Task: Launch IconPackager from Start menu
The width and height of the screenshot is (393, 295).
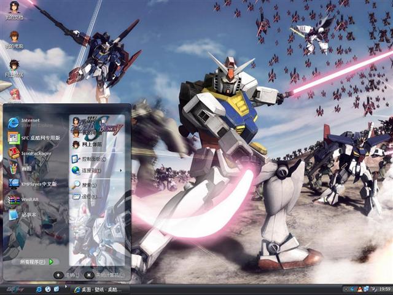Action: (x=29, y=153)
